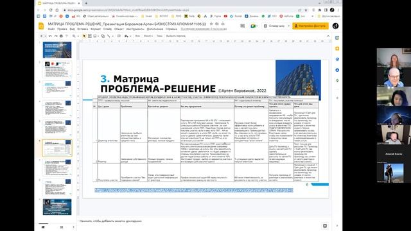Open comment history icon
The height and width of the screenshot is (231, 411).
[x=242, y=26]
